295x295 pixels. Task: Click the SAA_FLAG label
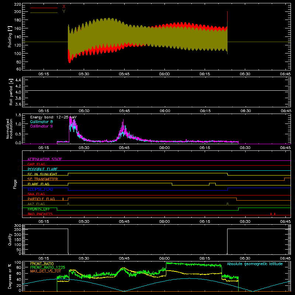36,194
